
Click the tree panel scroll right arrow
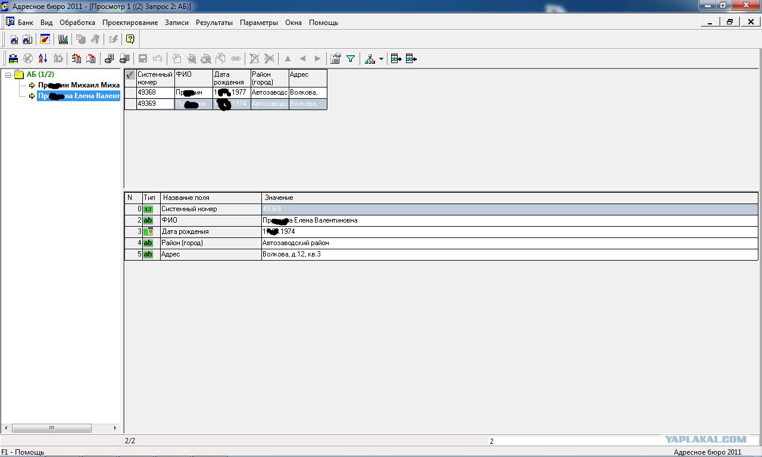click(115, 428)
